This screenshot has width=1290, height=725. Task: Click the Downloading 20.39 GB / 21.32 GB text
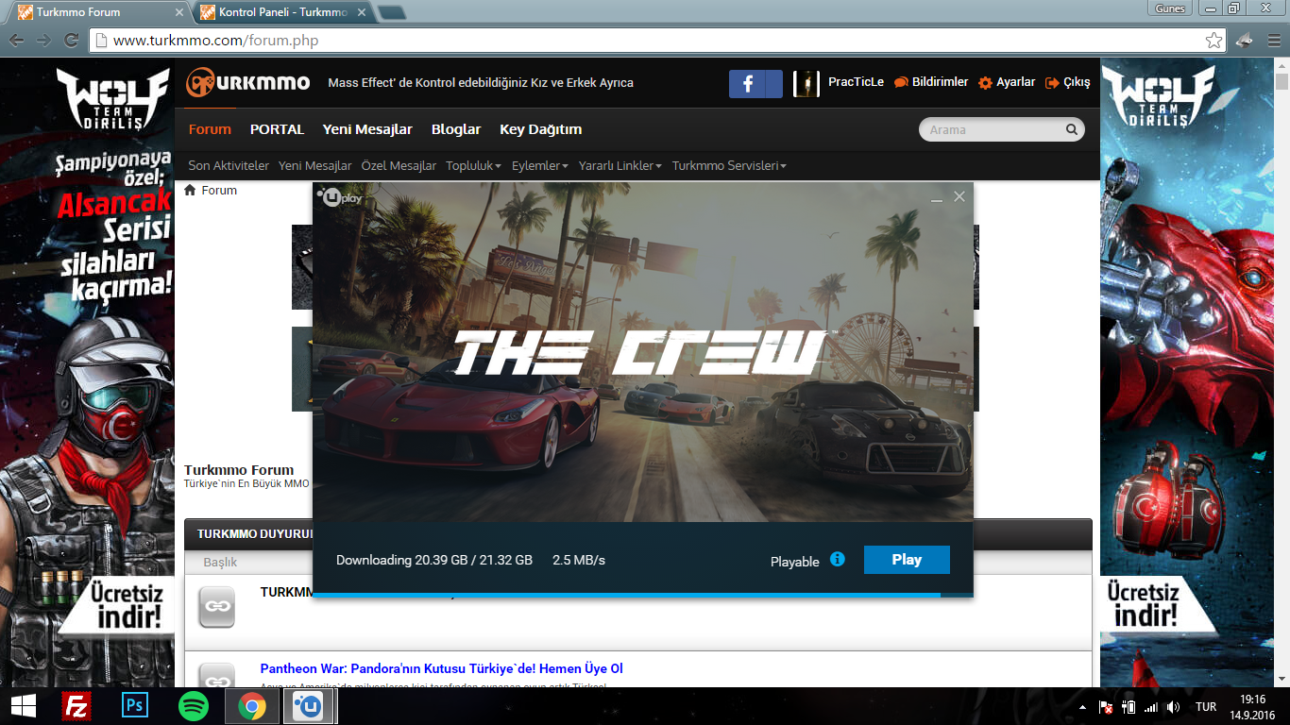point(434,560)
